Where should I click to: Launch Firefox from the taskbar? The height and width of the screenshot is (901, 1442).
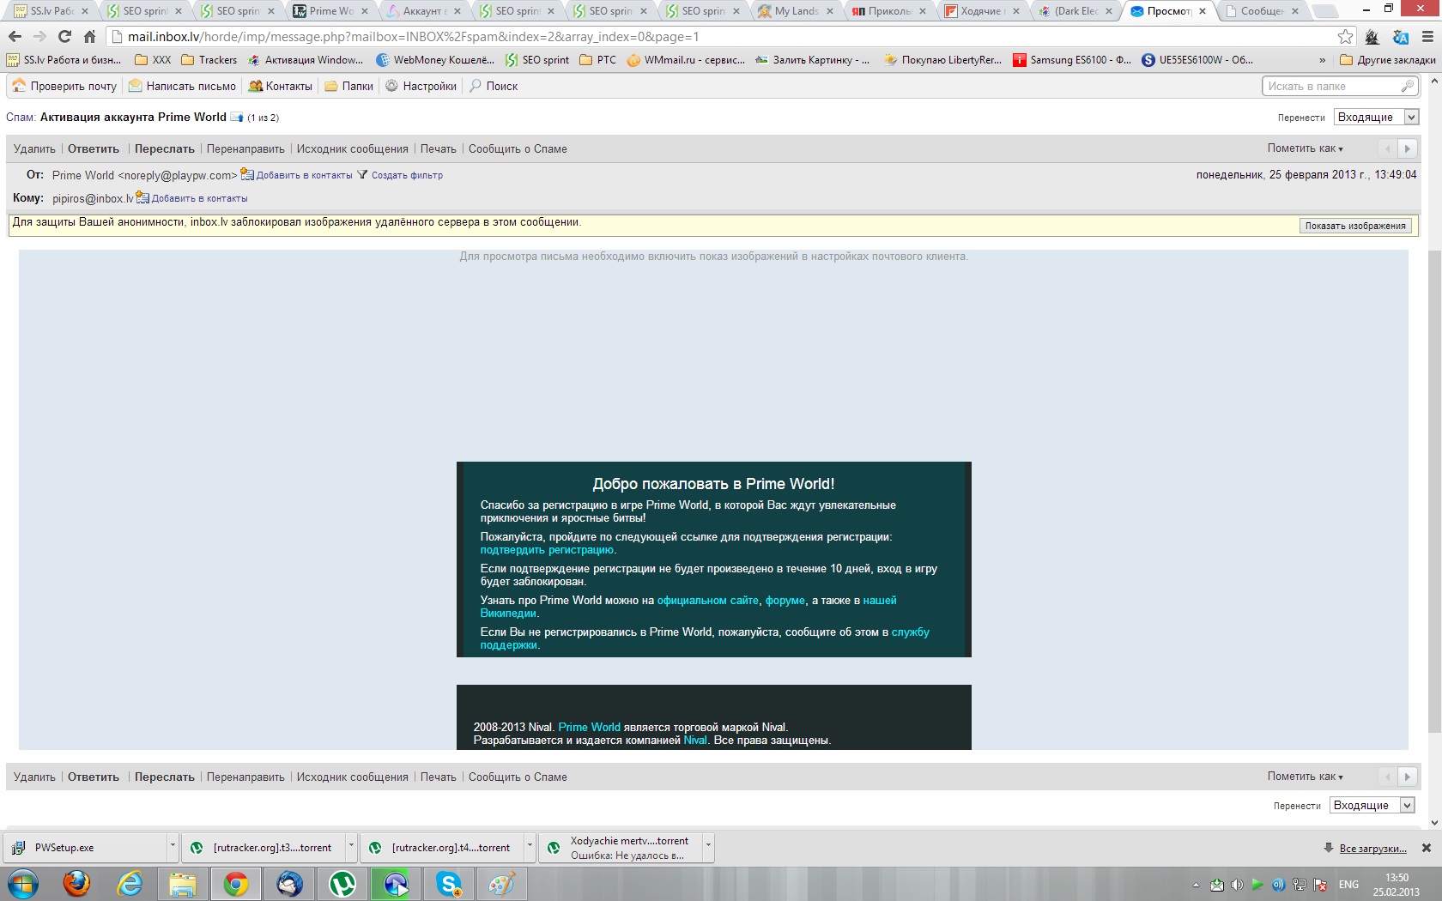click(x=76, y=884)
